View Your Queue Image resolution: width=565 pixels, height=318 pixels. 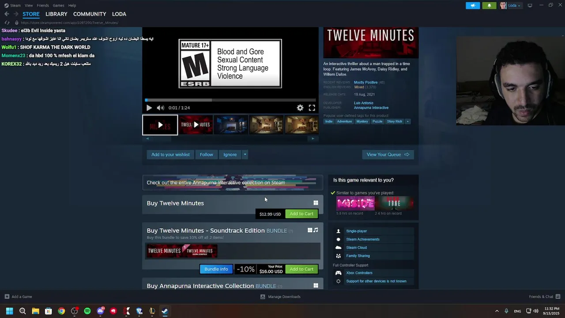click(388, 155)
